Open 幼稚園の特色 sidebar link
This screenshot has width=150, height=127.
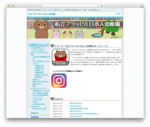(x=39, y=66)
